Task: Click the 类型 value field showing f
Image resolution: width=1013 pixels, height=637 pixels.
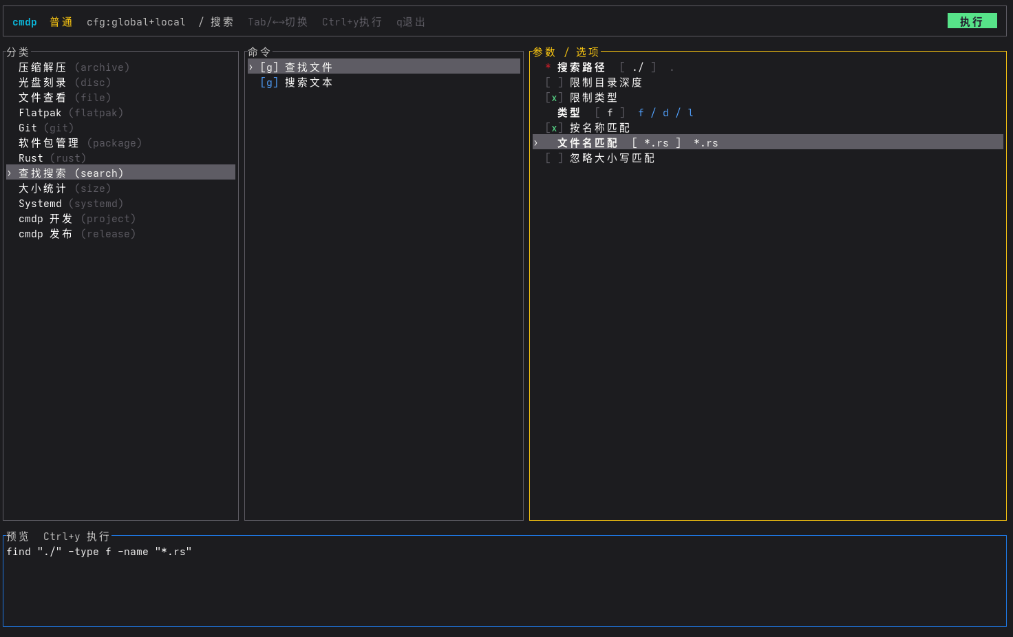Action: 610,113
